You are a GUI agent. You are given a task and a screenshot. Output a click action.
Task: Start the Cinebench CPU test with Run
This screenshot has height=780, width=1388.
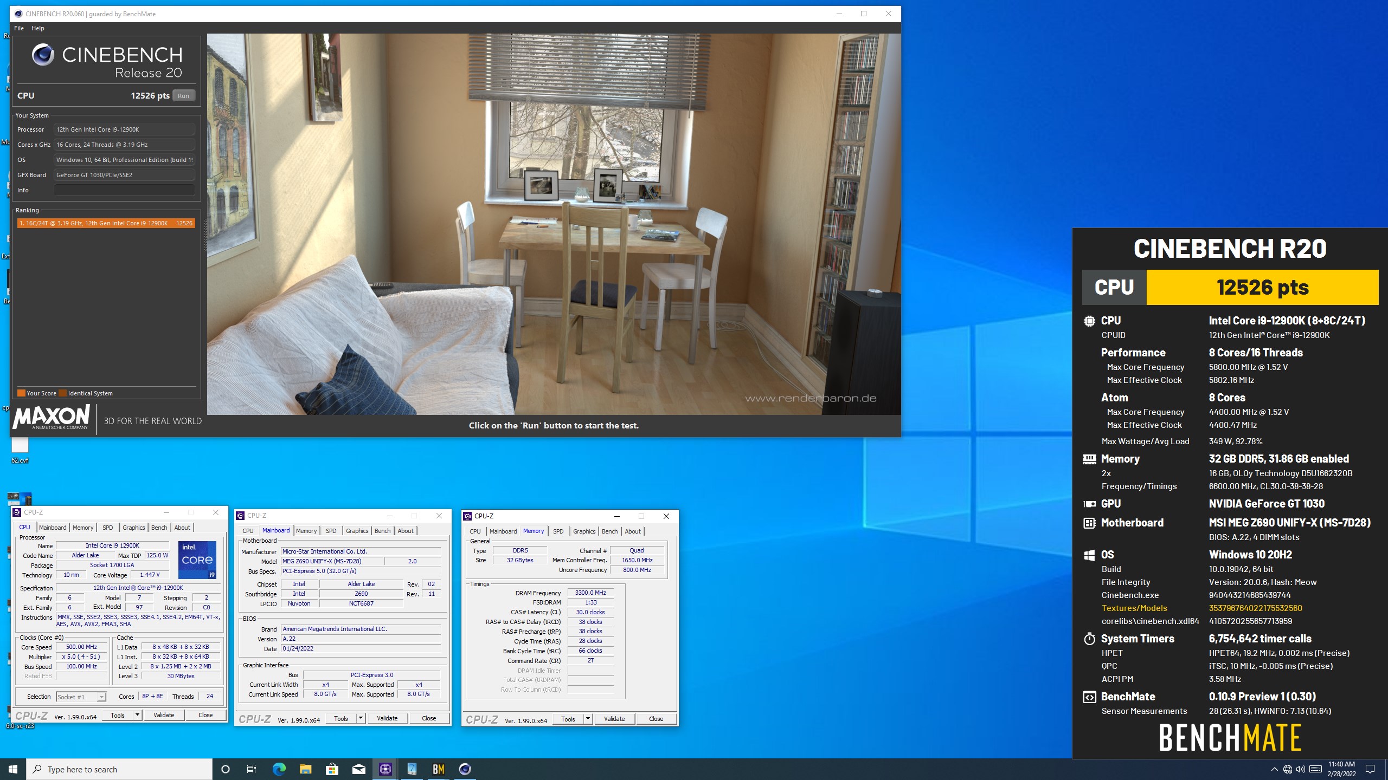coord(183,96)
